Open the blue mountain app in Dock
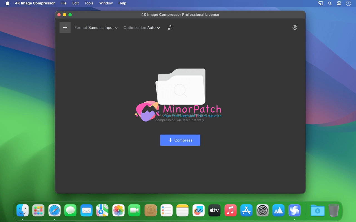Screen dimensions: 356x222 [x=278, y=211]
